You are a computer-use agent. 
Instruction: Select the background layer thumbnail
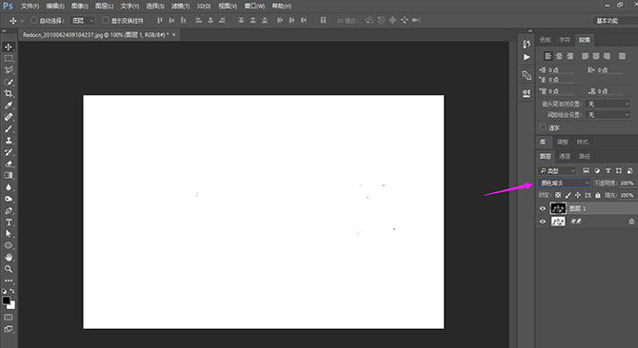click(x=558, y=222)
